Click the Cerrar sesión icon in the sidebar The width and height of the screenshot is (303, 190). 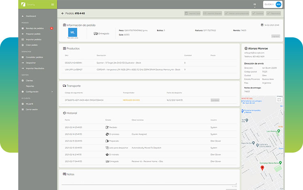click(x=23, y=110)
